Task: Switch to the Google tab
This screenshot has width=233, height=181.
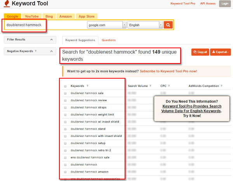Action: point(12,16)
